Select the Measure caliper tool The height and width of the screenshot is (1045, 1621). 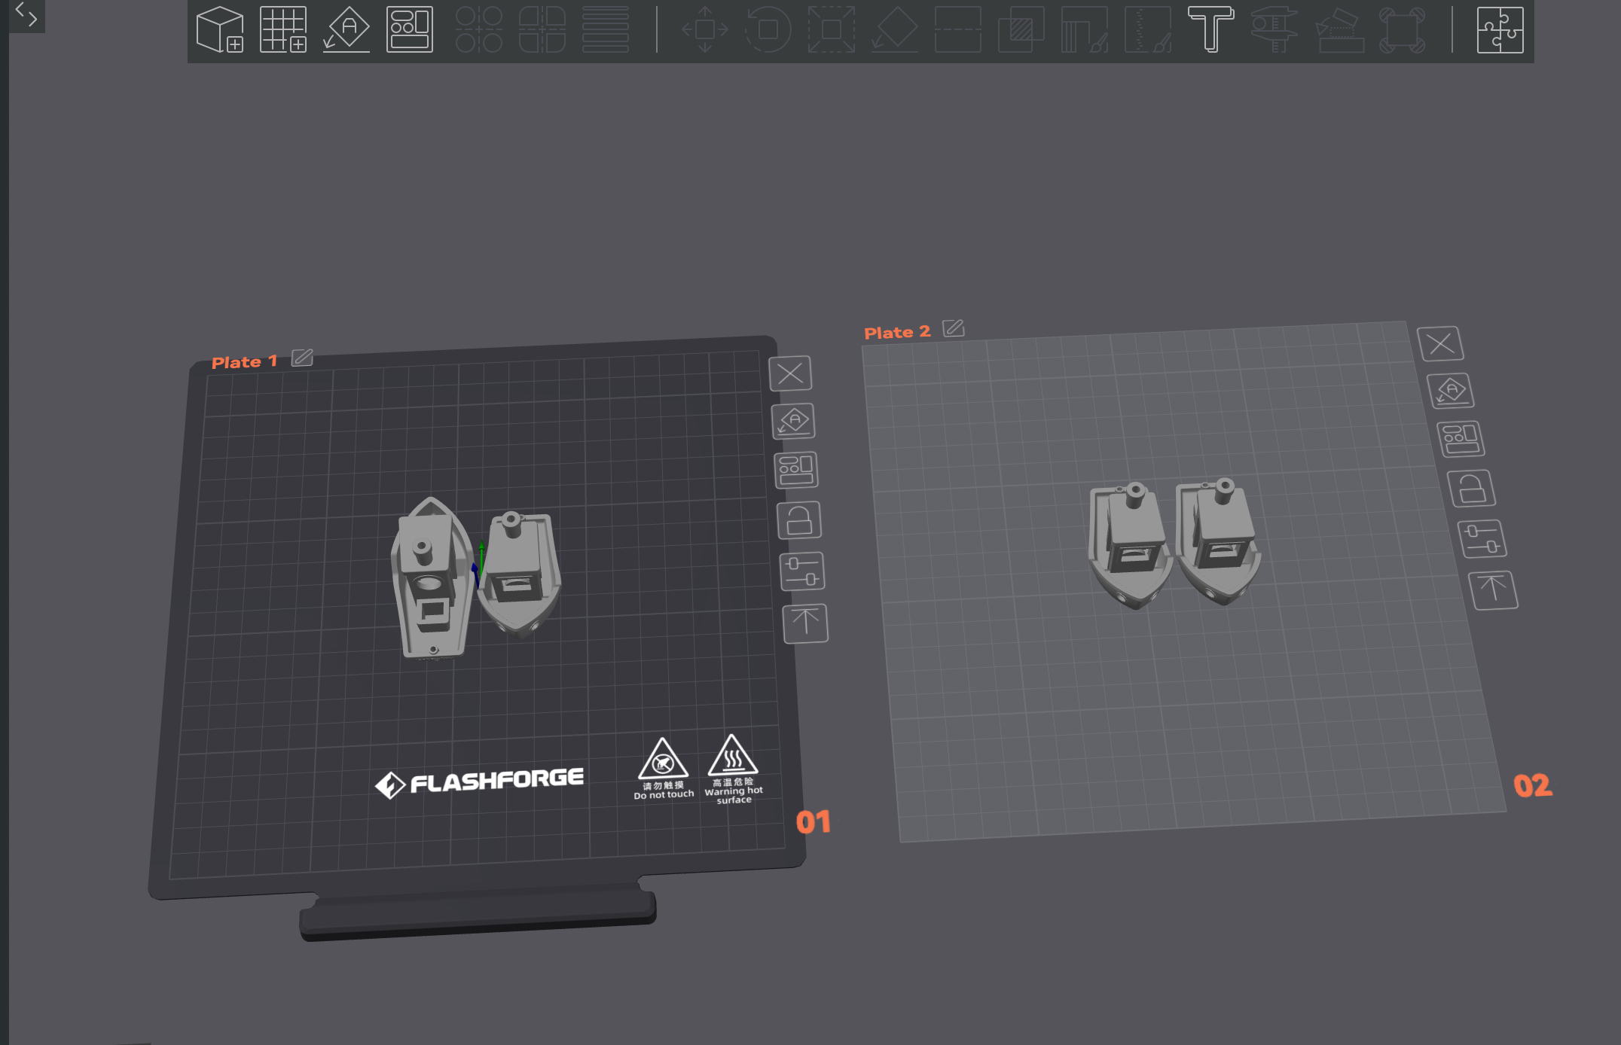click(x=1275, y=30)
